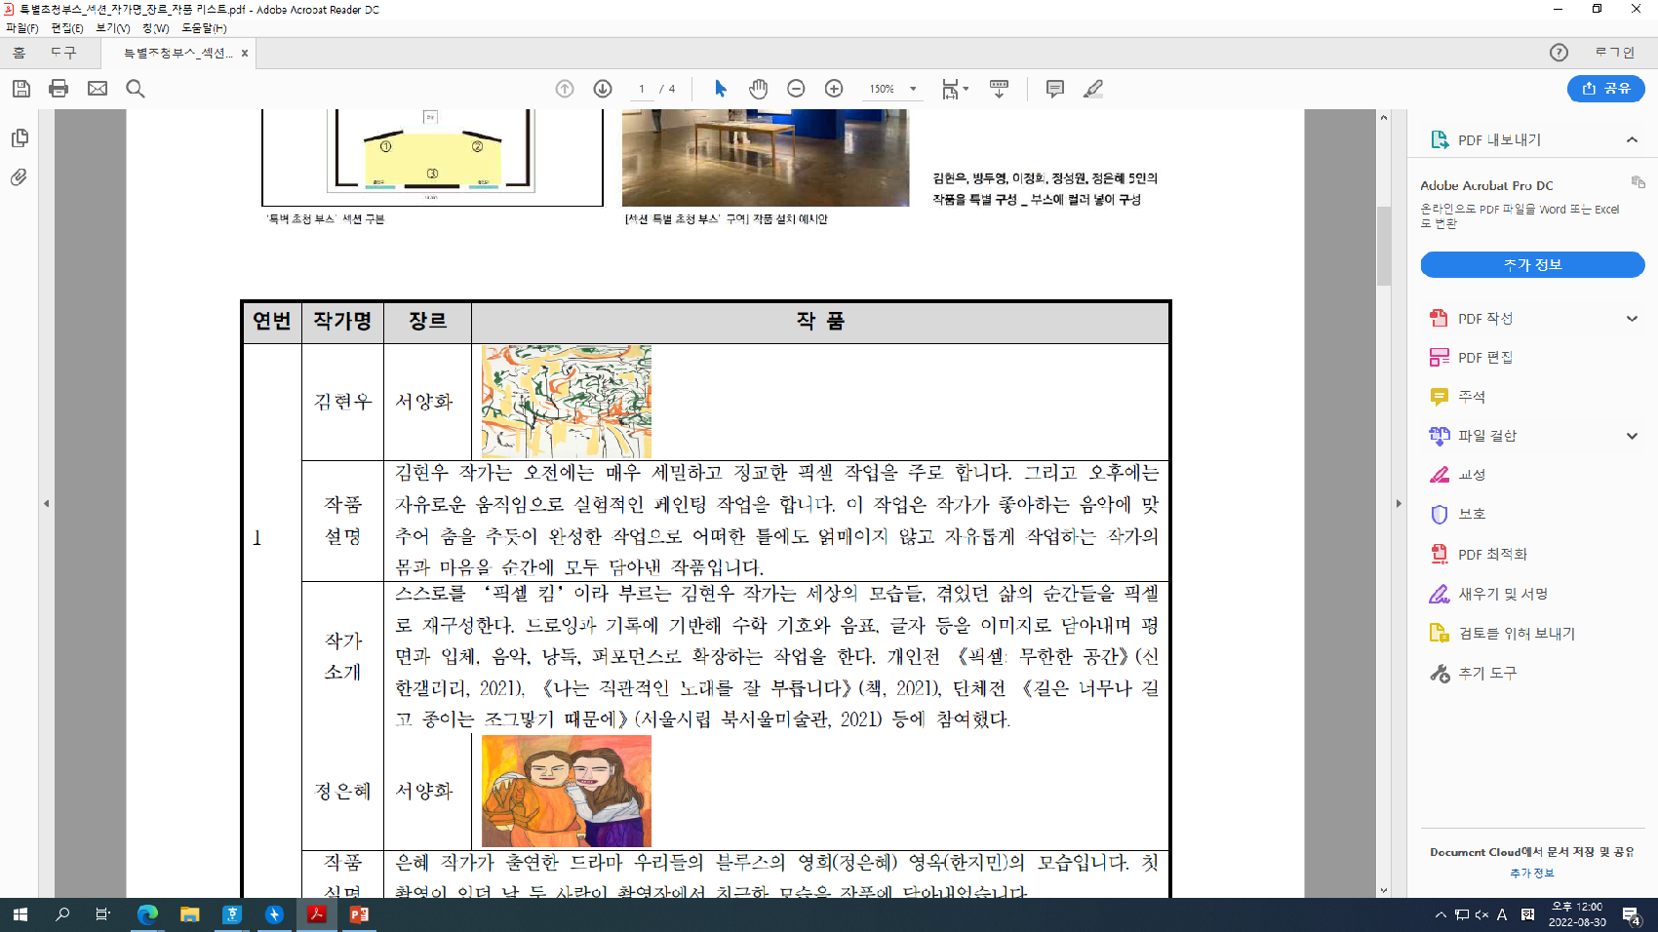Collapse the right tools pane

1399,504
